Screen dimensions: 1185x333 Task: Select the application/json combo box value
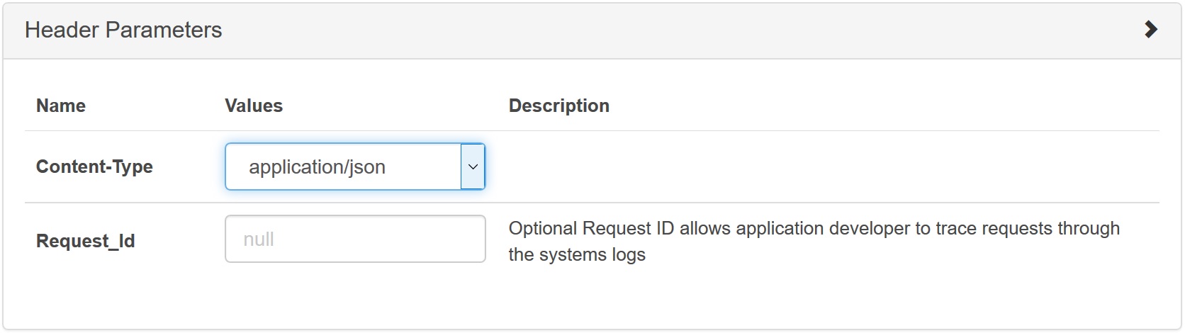(355, 166)
